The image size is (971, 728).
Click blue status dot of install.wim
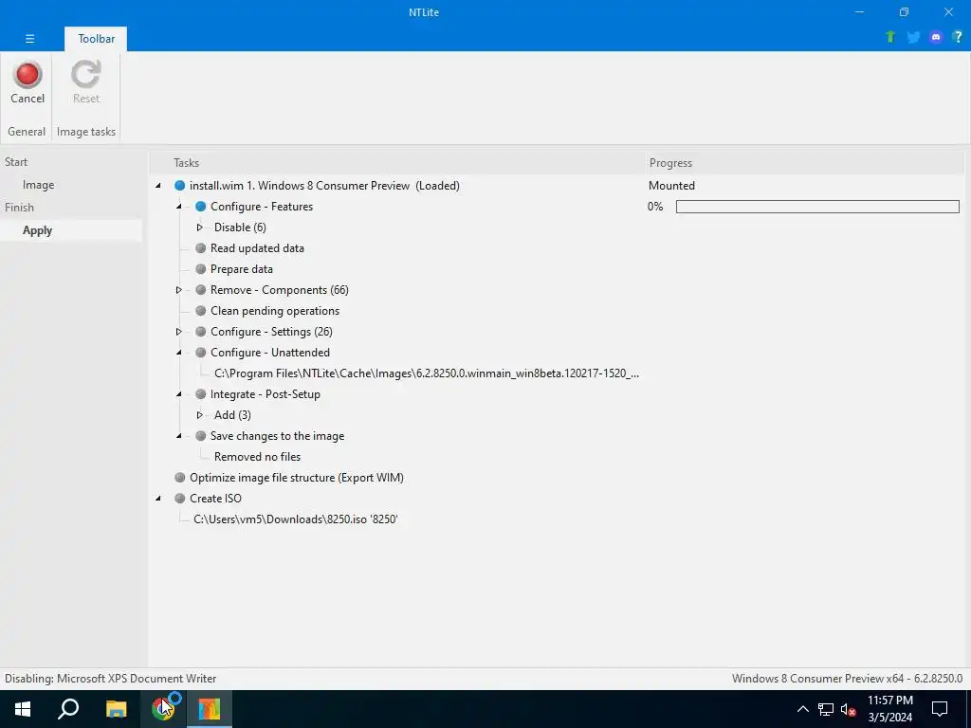point(179,186)
